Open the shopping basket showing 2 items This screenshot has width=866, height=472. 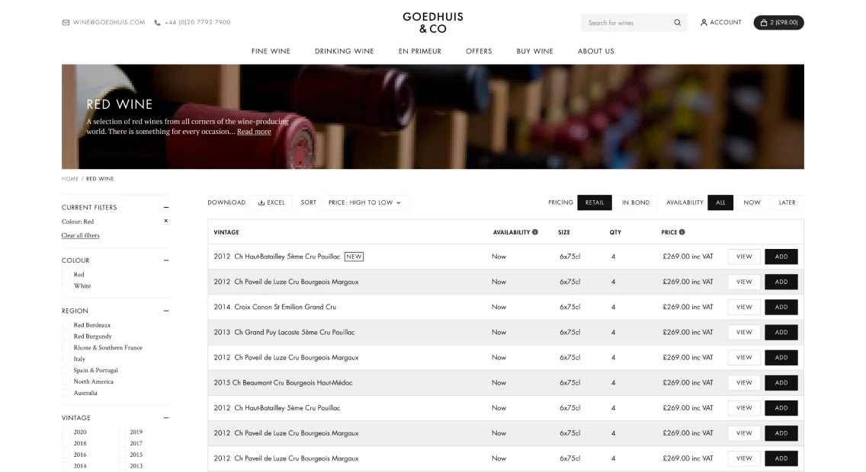pos(778,23)
